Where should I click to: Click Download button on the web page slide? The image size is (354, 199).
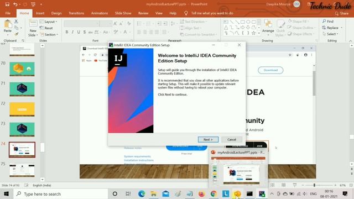[x=270, y=70]
